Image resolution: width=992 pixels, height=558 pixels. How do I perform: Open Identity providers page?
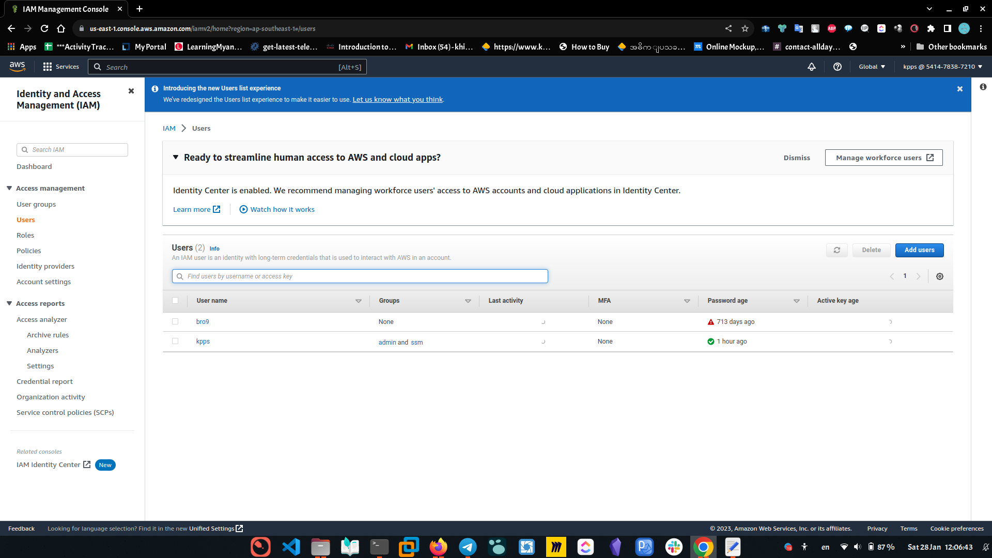pos(45,266)
